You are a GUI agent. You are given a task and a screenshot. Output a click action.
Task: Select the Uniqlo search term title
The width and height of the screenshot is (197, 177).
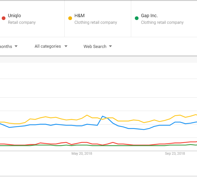click(x=14, y=16)
